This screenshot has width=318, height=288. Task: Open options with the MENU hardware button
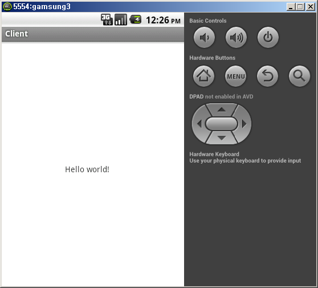point(236,76)
